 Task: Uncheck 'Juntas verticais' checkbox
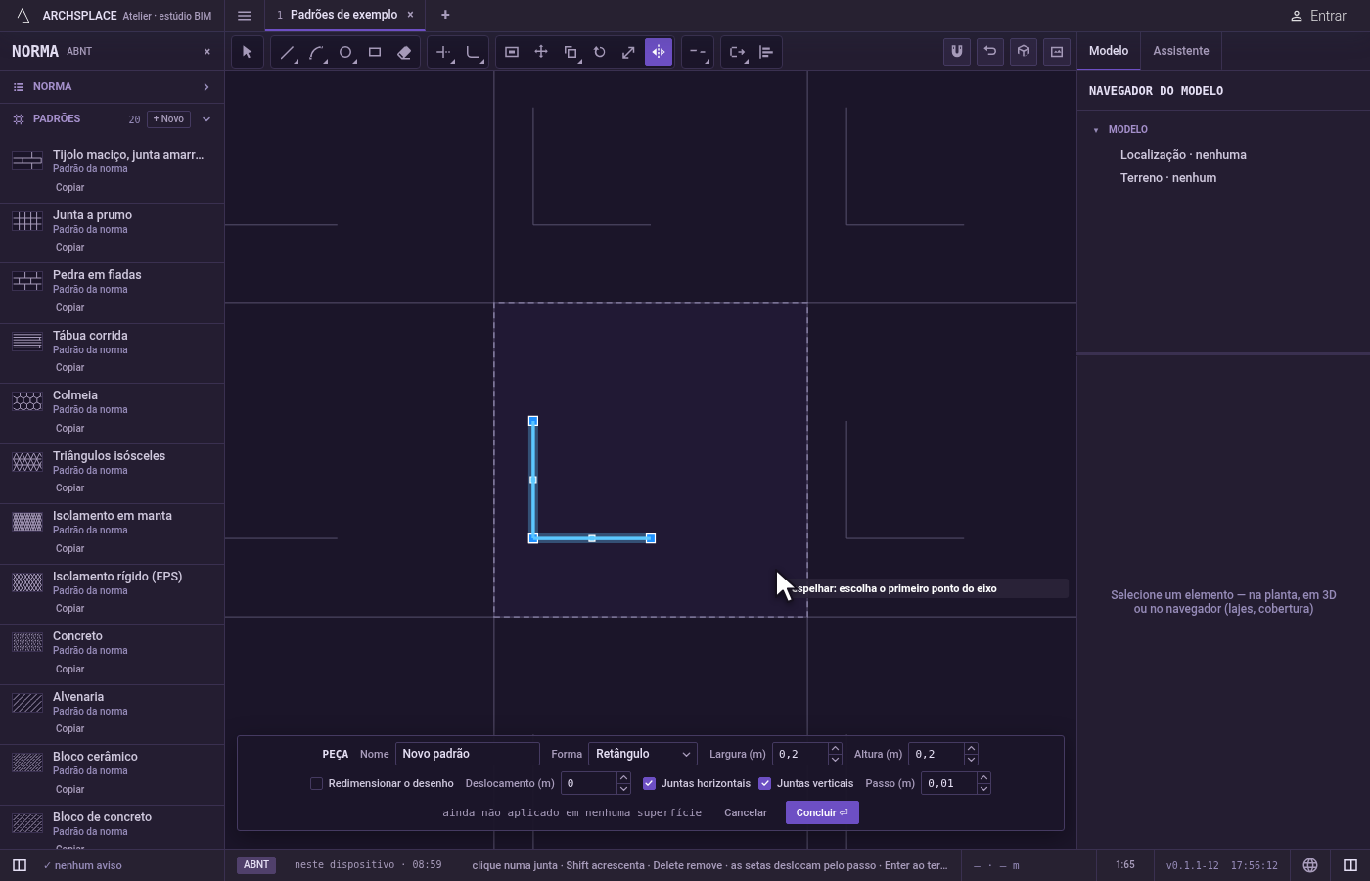(x=764, y=783)
